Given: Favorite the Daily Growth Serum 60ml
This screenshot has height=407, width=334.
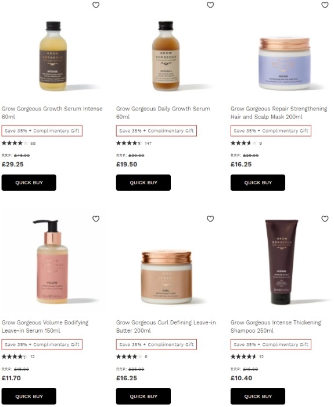Looking at the screenshot, I should 210,5.
